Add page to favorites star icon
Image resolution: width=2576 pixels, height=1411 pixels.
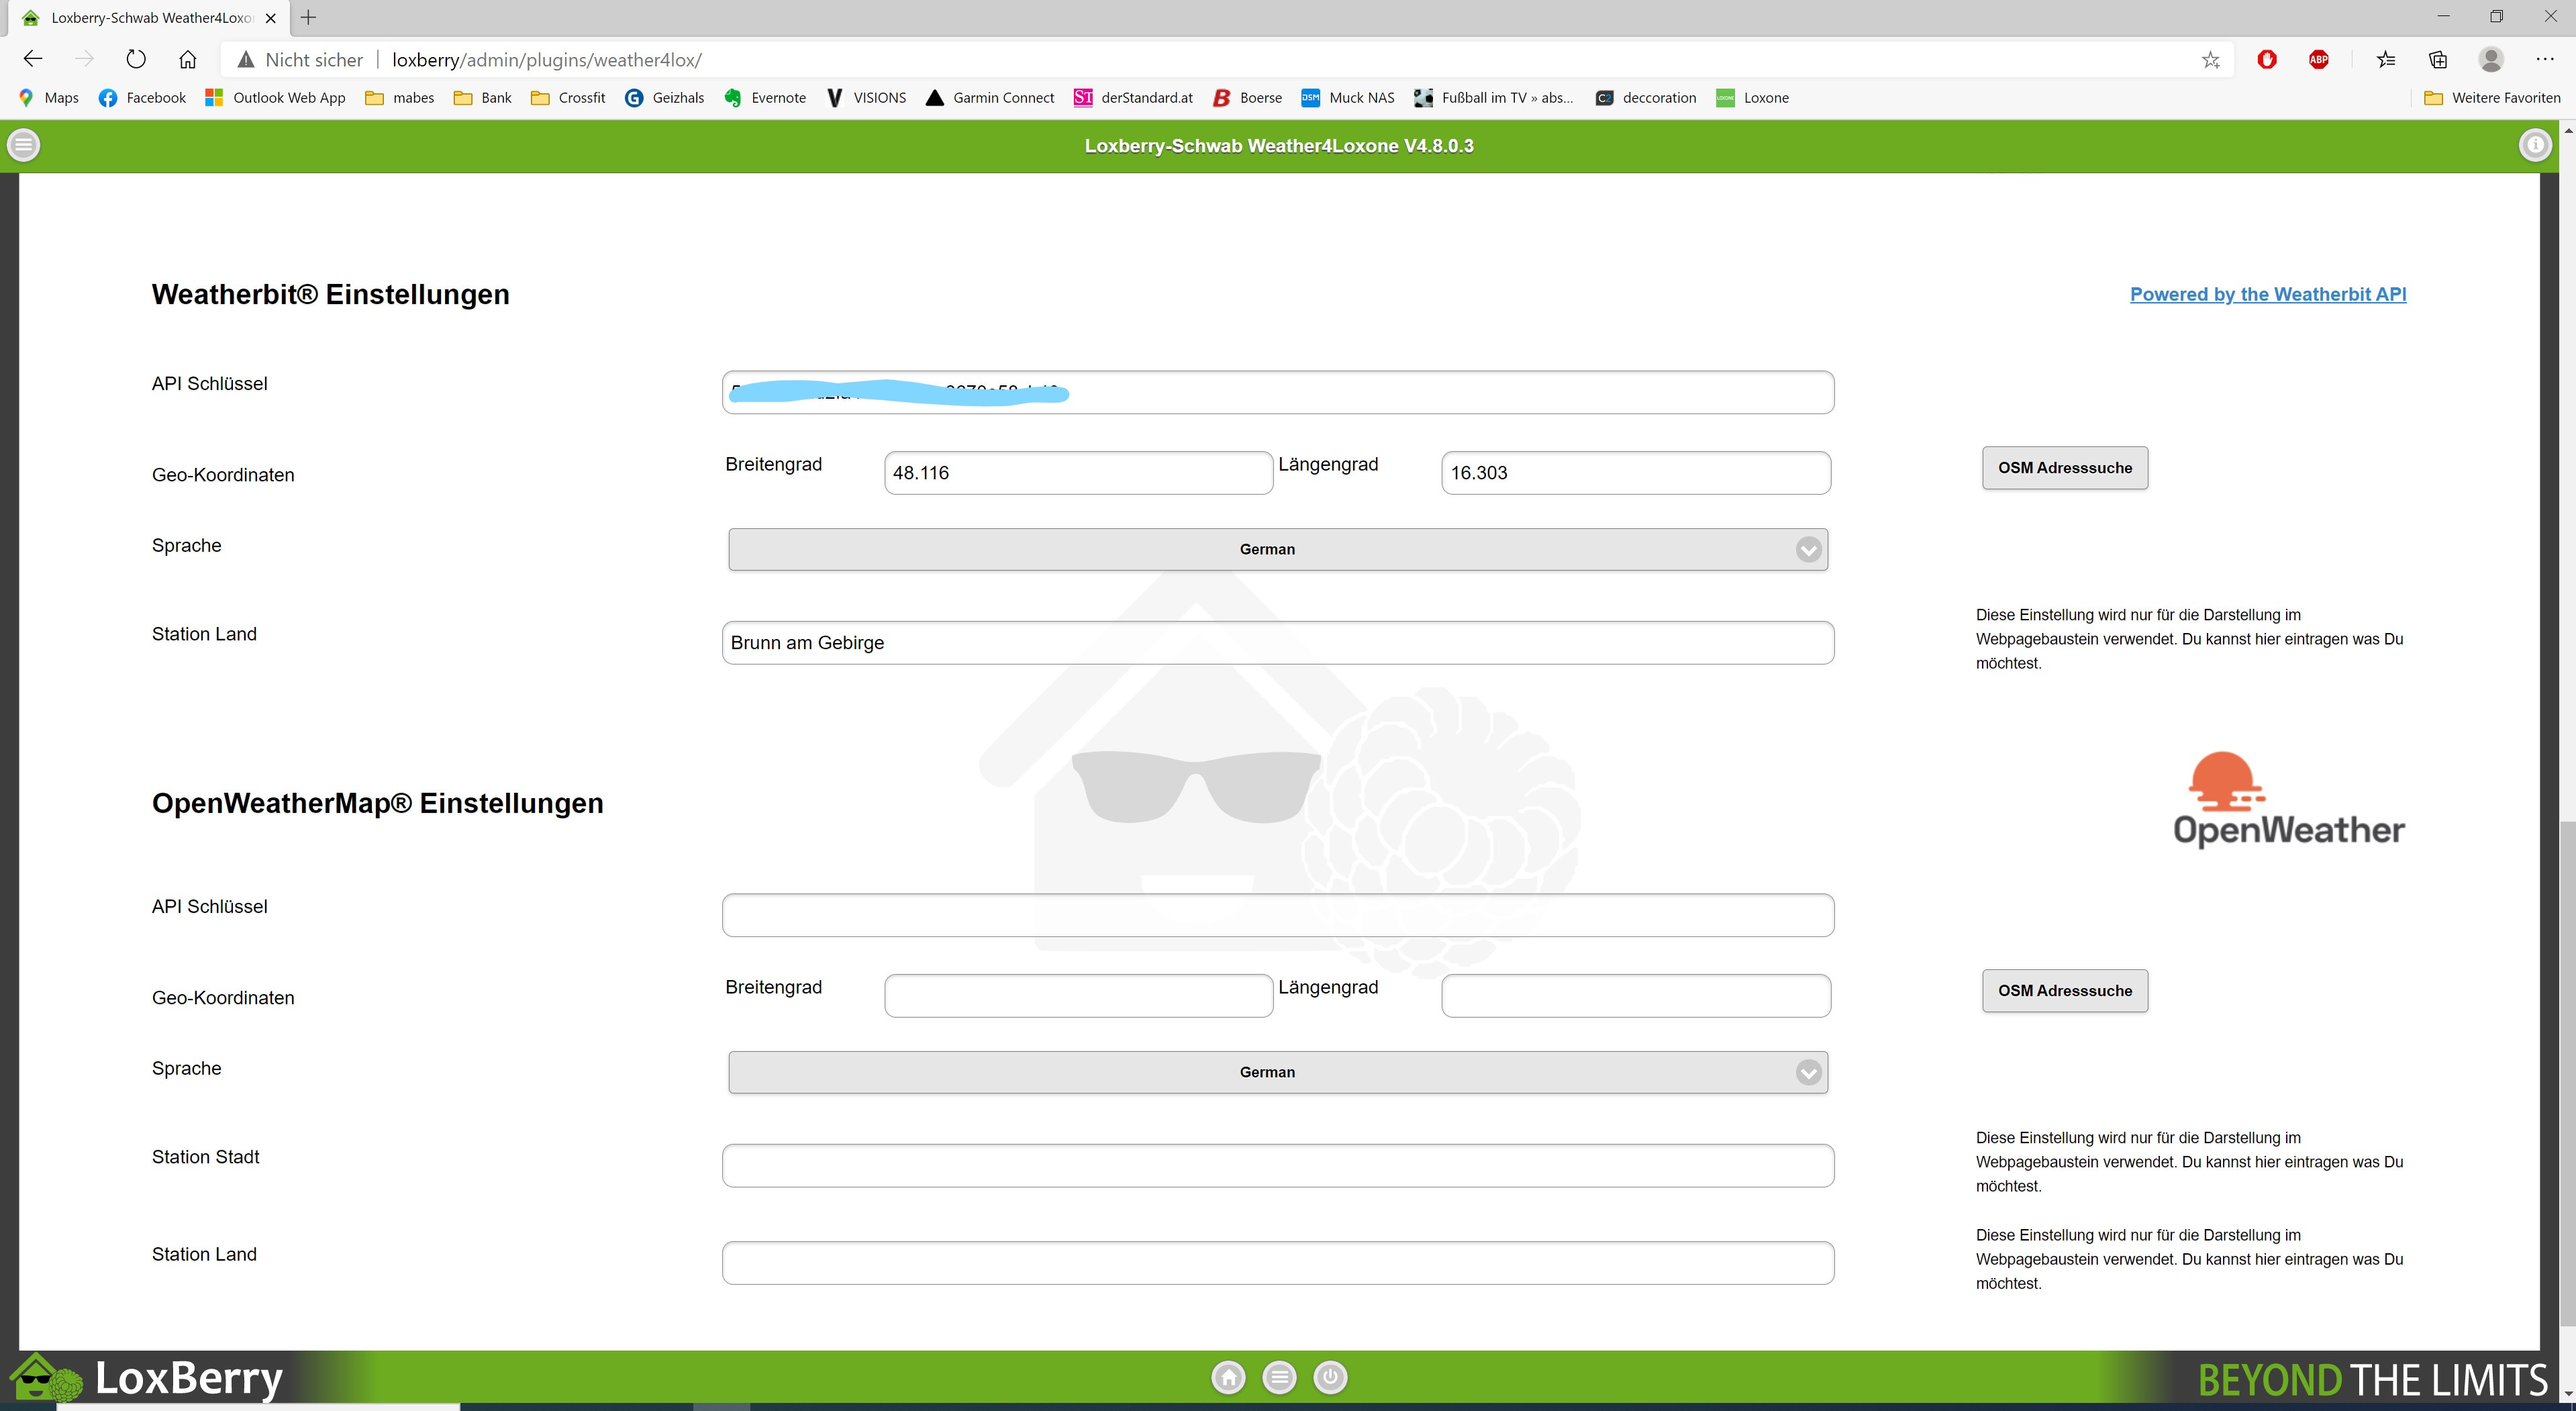[2210, 60]
